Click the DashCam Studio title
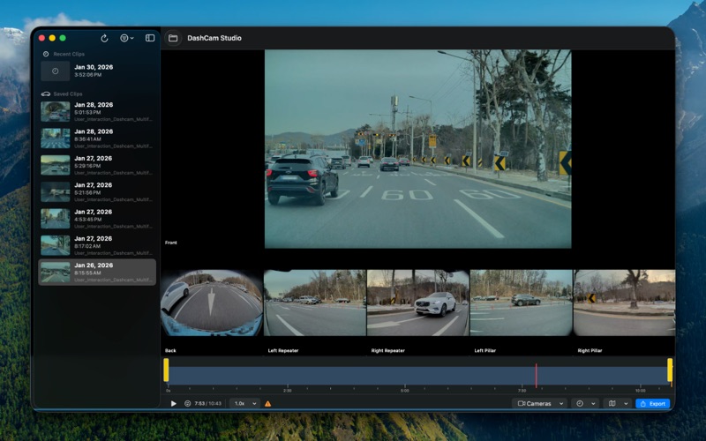 [x=214, y=38]
